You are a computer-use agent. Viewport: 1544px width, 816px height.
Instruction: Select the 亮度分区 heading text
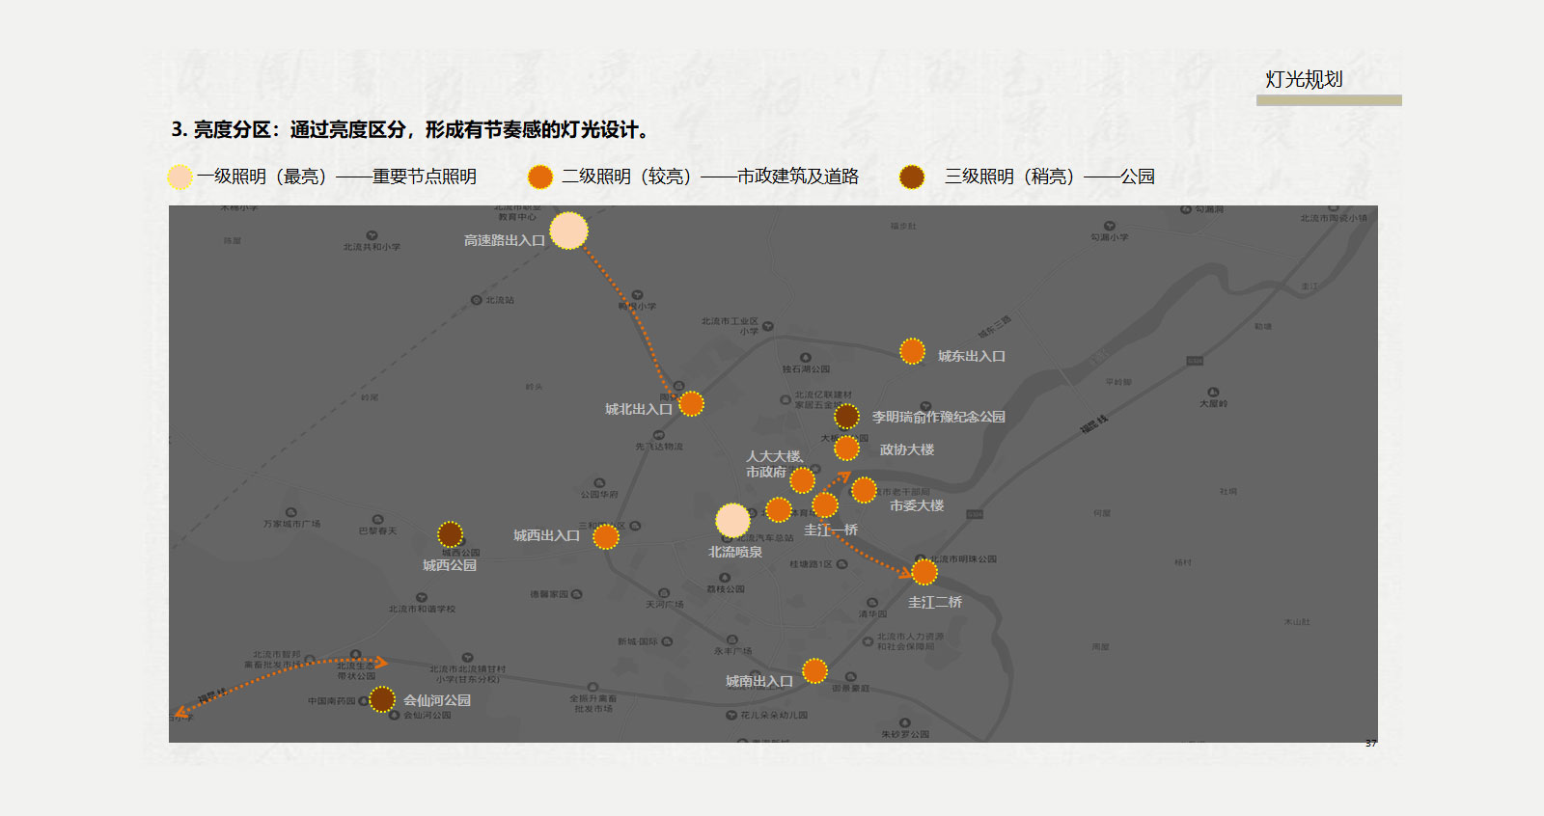[410, 130]
